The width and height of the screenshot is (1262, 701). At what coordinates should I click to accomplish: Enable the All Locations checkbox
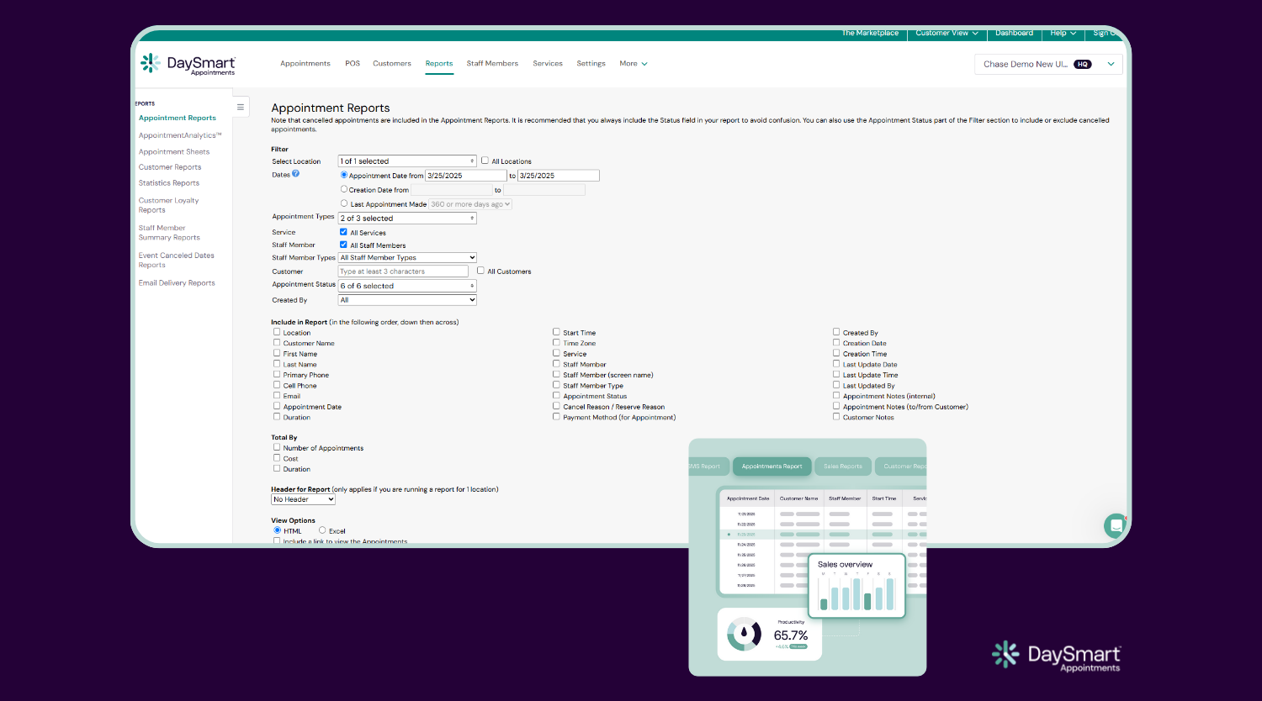click(485, 161)
